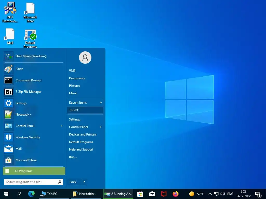This screenshot has width=266, height=199.
Task: Expand the Recent Items submenu arrow
Action: 101,103
